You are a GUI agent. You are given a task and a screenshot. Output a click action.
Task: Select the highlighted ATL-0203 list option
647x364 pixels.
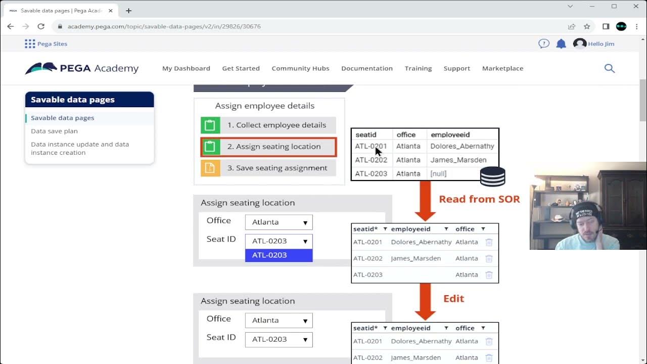click(279, 255)
